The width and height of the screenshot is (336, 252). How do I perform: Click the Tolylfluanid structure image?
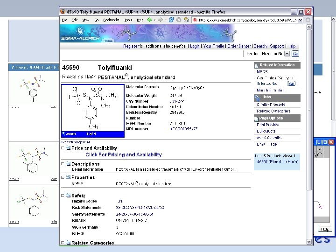pyautogui.click(x=92, y=108)
